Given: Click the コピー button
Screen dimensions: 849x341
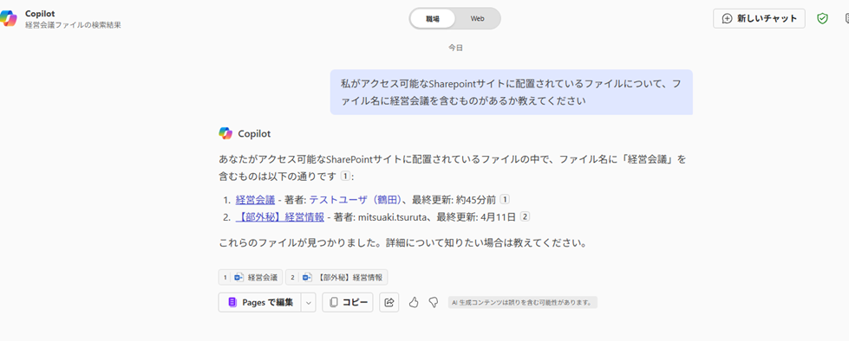Looking at the screenshot, I should 348,303.
